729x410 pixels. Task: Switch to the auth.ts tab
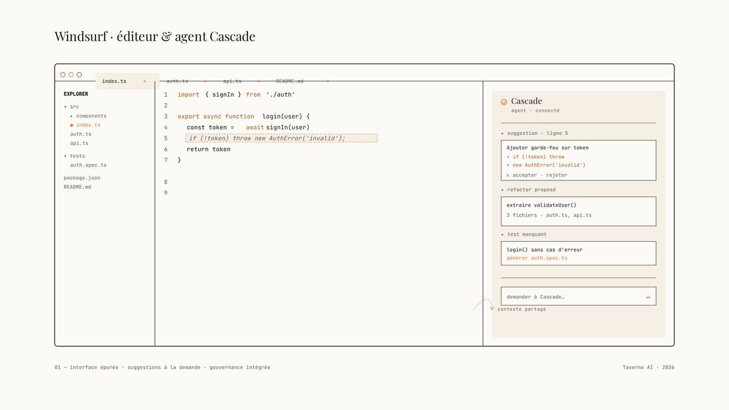(177, 81)
